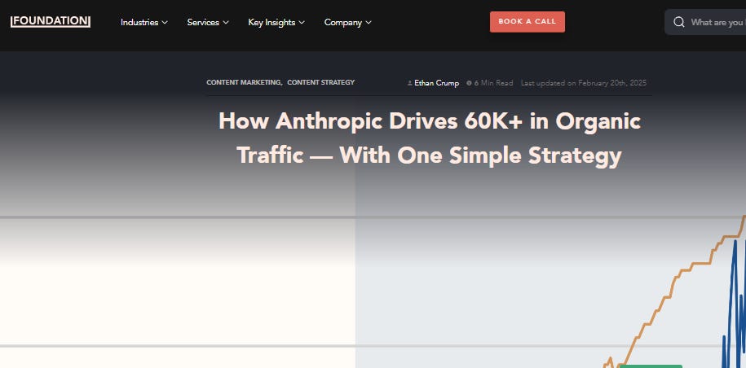The height and width of the screenshot is (368, 746).
Task: Click the '6 Min Read' text
Action: click(x=493, y=83)
